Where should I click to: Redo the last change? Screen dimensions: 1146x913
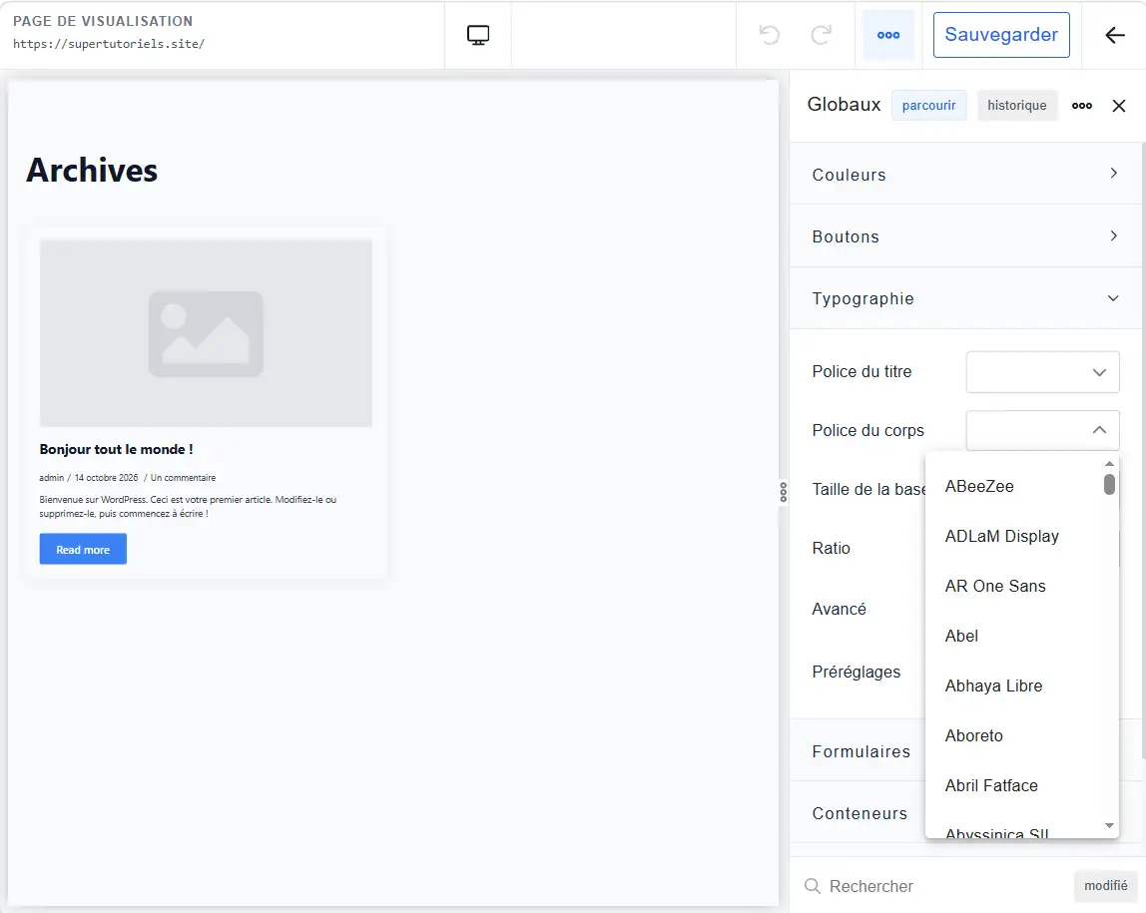click(x=821, y=34)
